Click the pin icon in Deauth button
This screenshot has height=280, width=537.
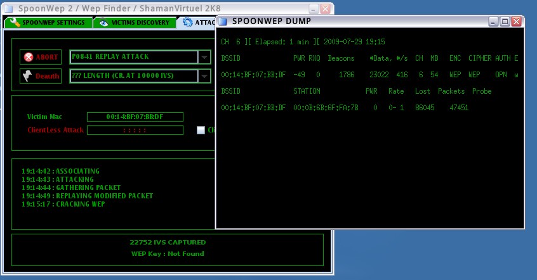click(27, 76)
